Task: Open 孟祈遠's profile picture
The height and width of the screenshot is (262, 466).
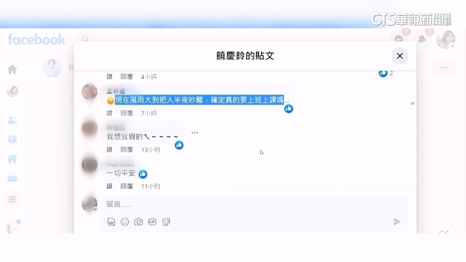Action: 89,92
